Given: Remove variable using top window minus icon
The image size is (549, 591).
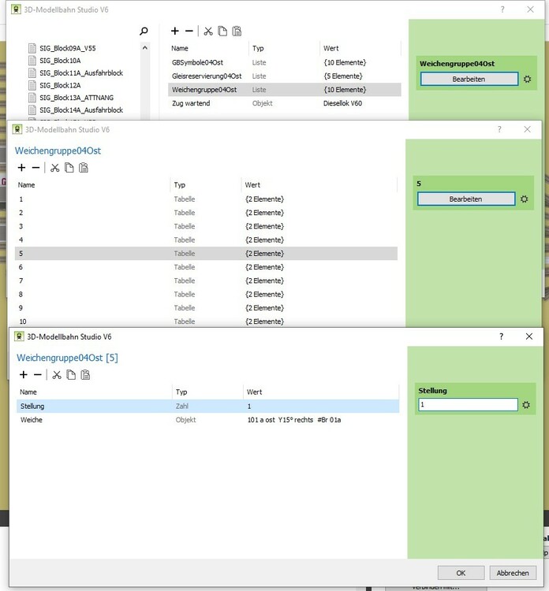Looking at the screenshot, I should pyautogui.click(x=189, y=31).
